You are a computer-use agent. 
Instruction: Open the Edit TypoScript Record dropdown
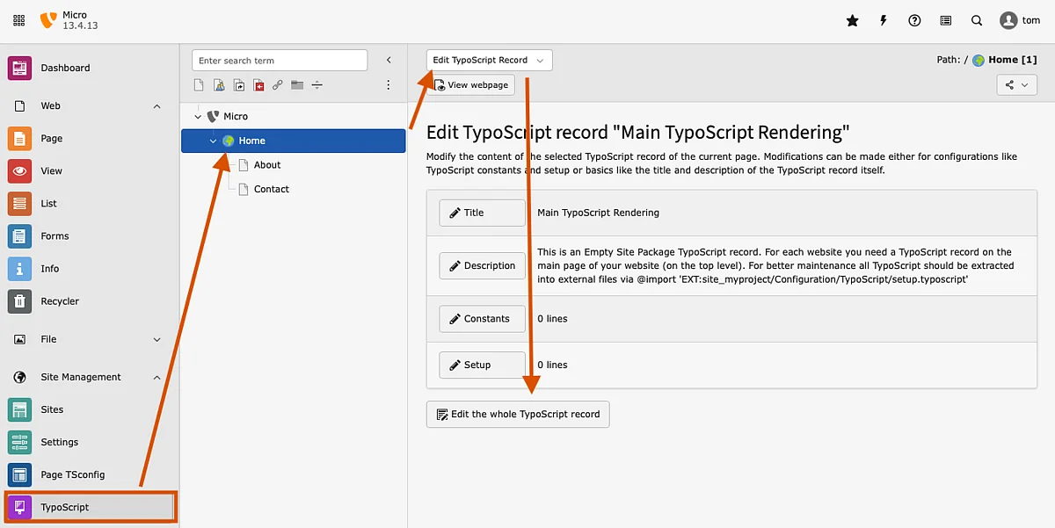click(490, 61)
